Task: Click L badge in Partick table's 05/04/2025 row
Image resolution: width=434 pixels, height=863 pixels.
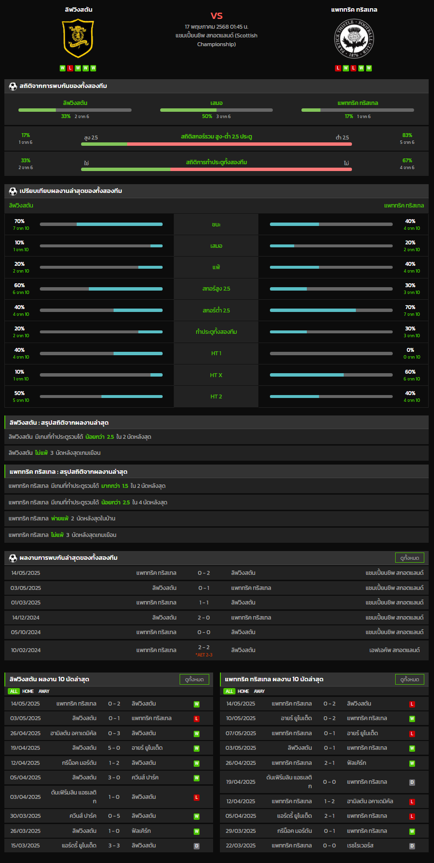Action: 412,816
